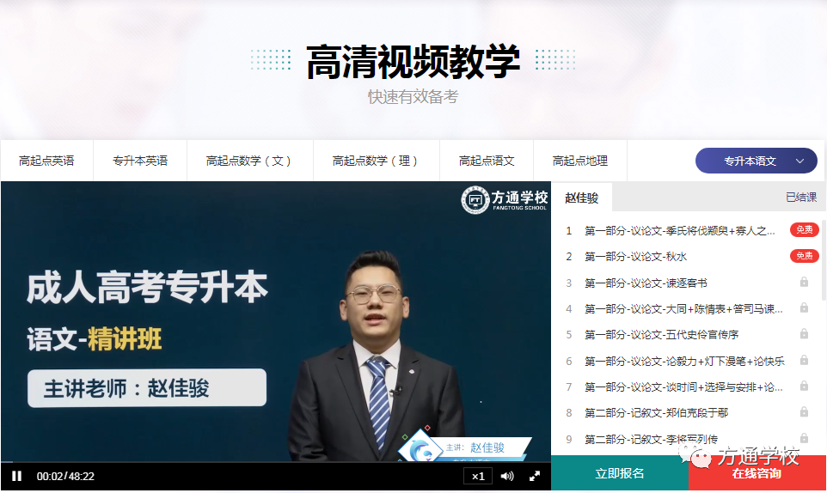Click lock icon on lesson 3 谏逐客书
Image resolution: width=827 pixels, height=493 pixels.
(x=804, y=283)
